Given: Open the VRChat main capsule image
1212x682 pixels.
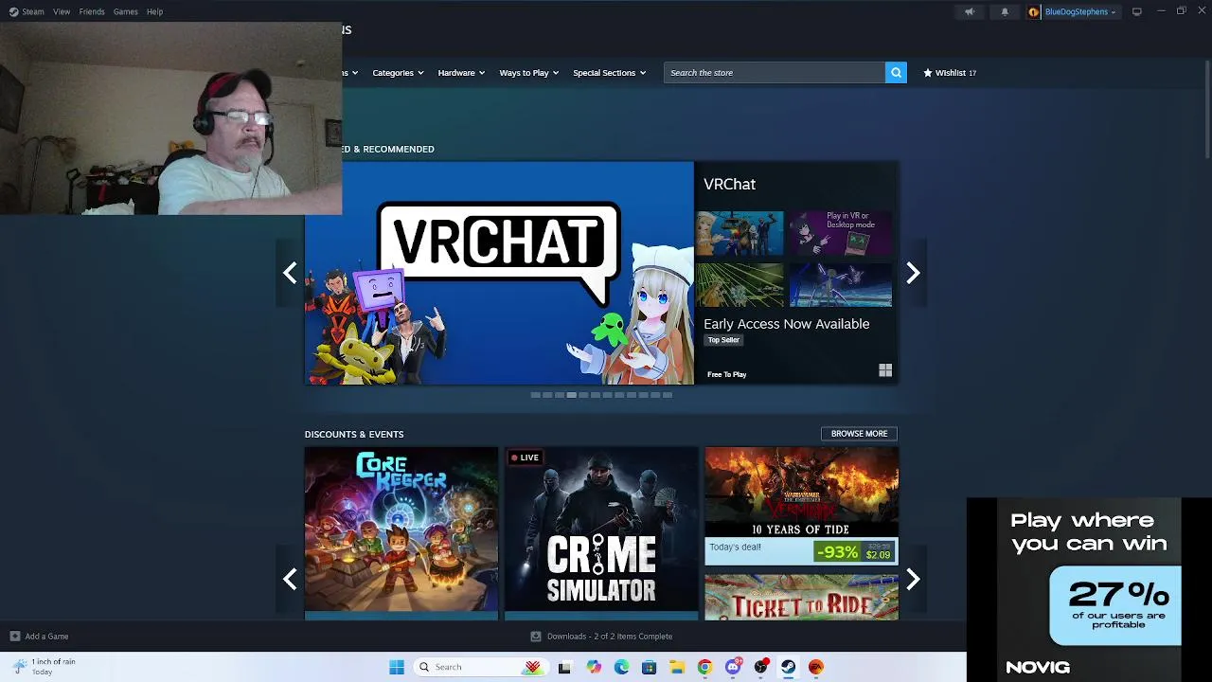Looking at the screenshot, I should (499, 273).
